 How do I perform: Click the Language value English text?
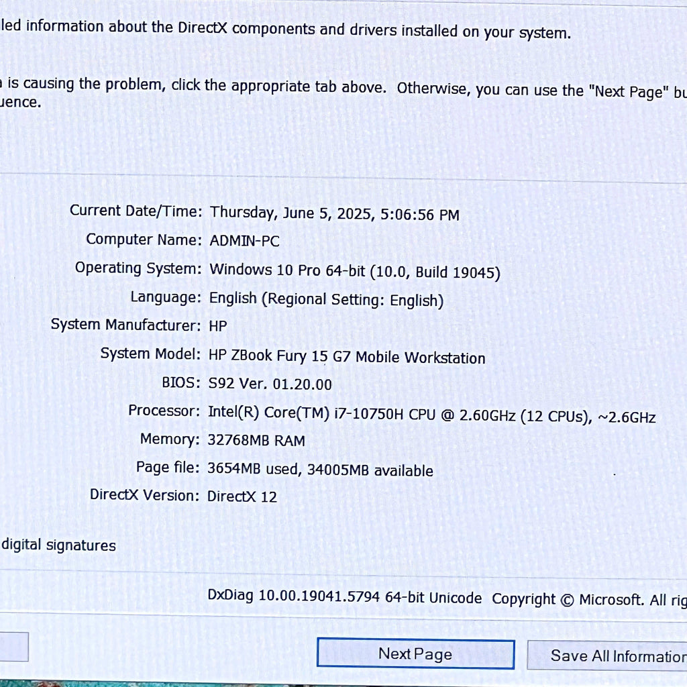click(x=326, y=300)
